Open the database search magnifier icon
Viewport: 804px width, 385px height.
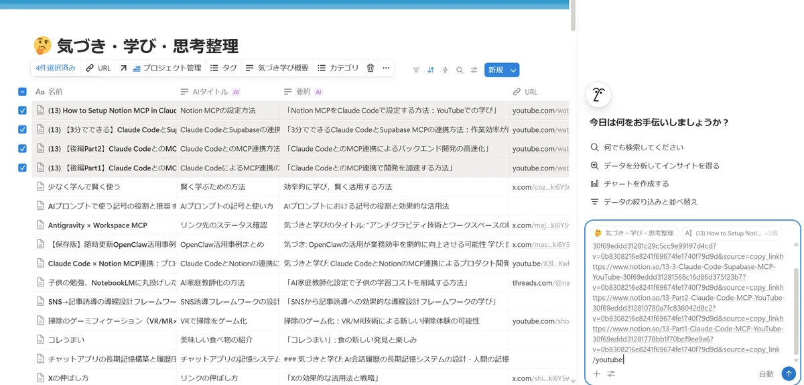coord(460,70)
